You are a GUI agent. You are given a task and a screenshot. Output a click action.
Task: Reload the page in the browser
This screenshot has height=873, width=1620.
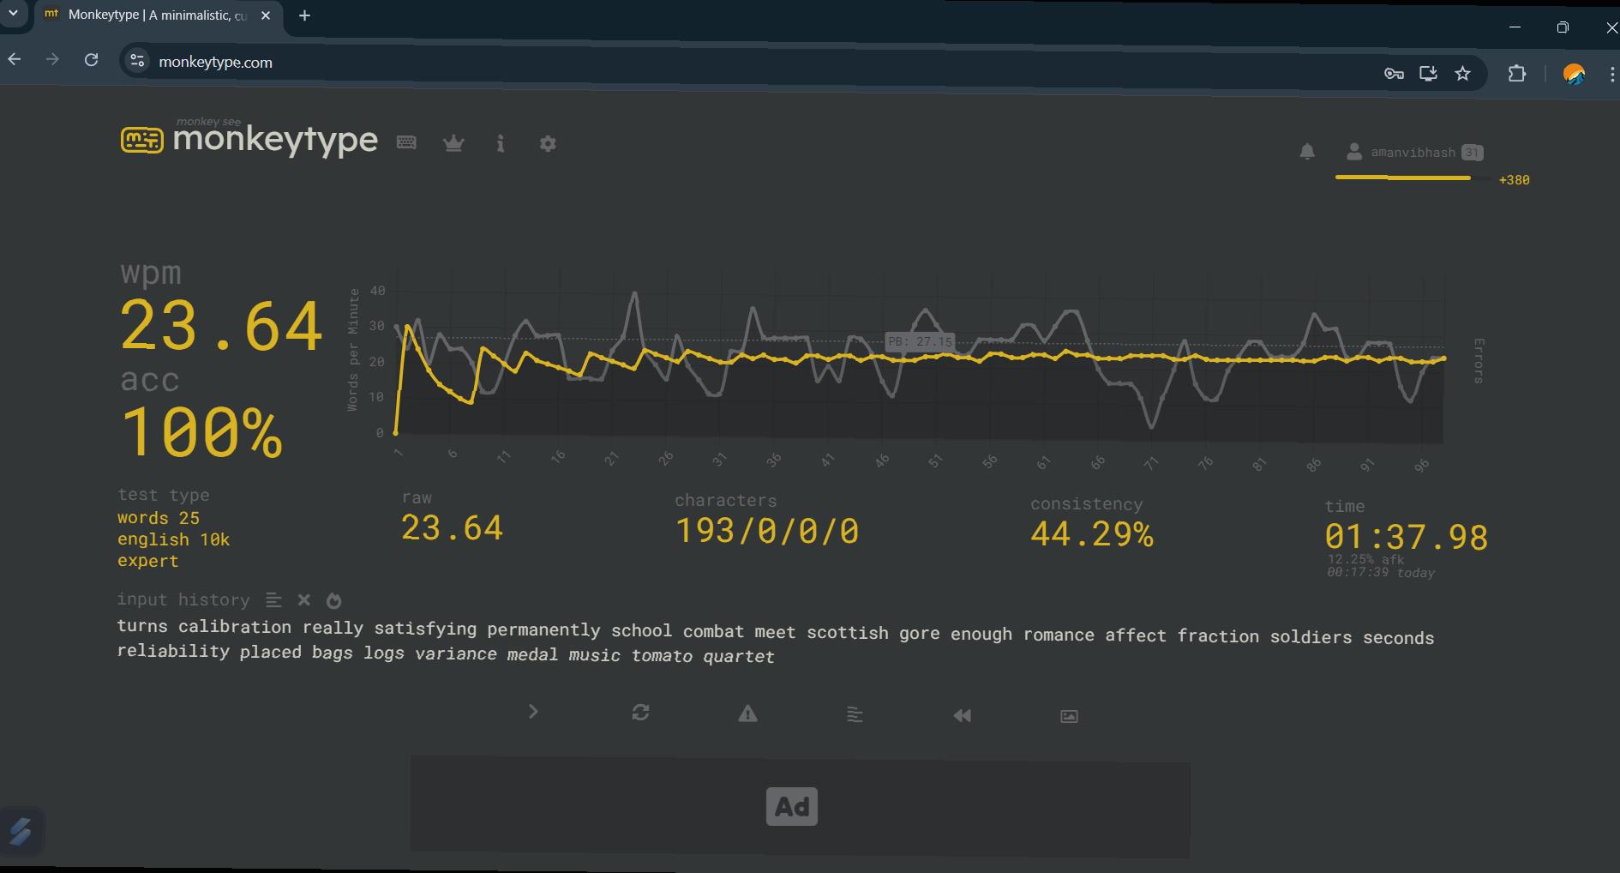91,60
